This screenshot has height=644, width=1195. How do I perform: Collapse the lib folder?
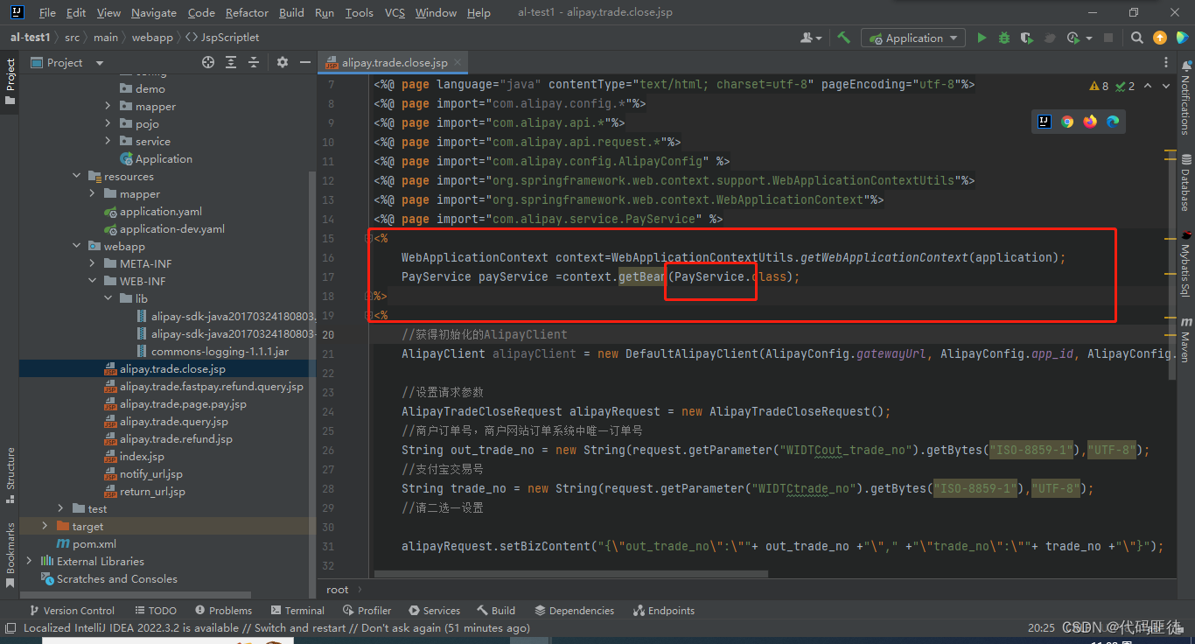[x=108, y=298]
